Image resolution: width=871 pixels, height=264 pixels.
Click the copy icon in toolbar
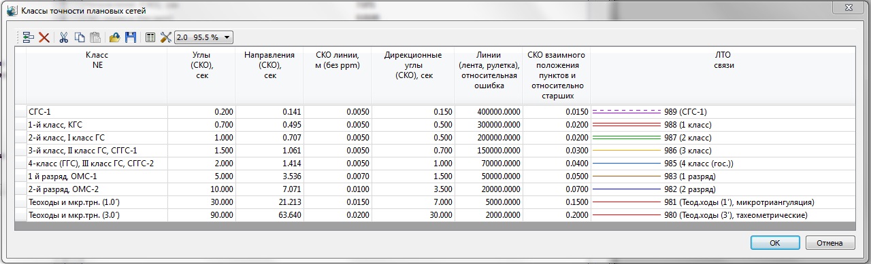80,37
